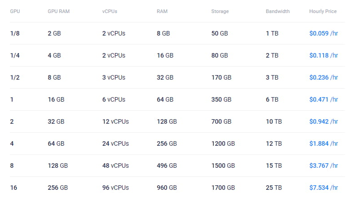Click the 1200 GB storage cell
351x197 pixels.
pos(223,143)
